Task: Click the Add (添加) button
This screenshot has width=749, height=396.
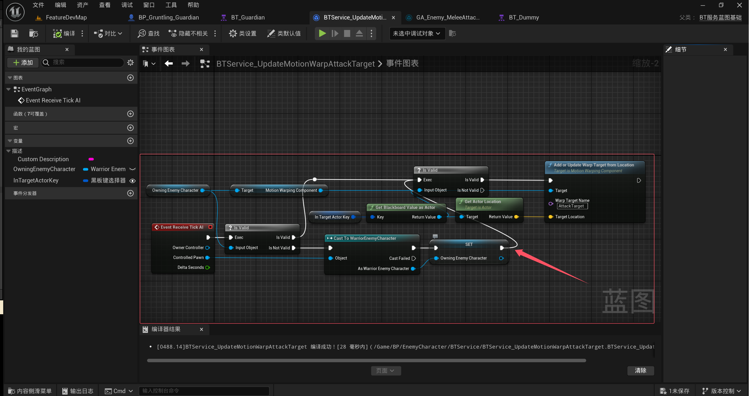Action: (23, 63)
